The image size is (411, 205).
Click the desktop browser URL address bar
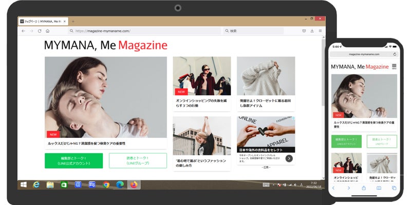pos(144,31)
